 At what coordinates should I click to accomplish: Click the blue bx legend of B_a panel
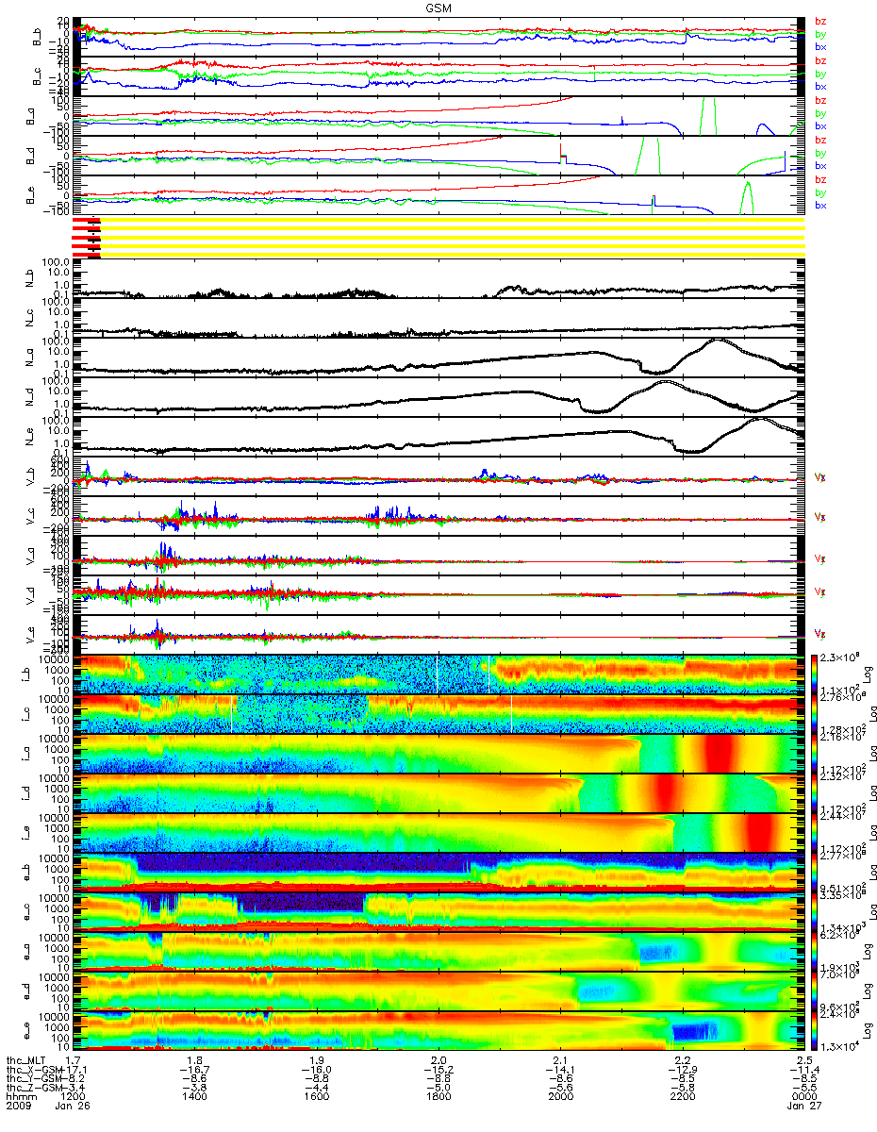pyautogui.click(x=820, y=125)
